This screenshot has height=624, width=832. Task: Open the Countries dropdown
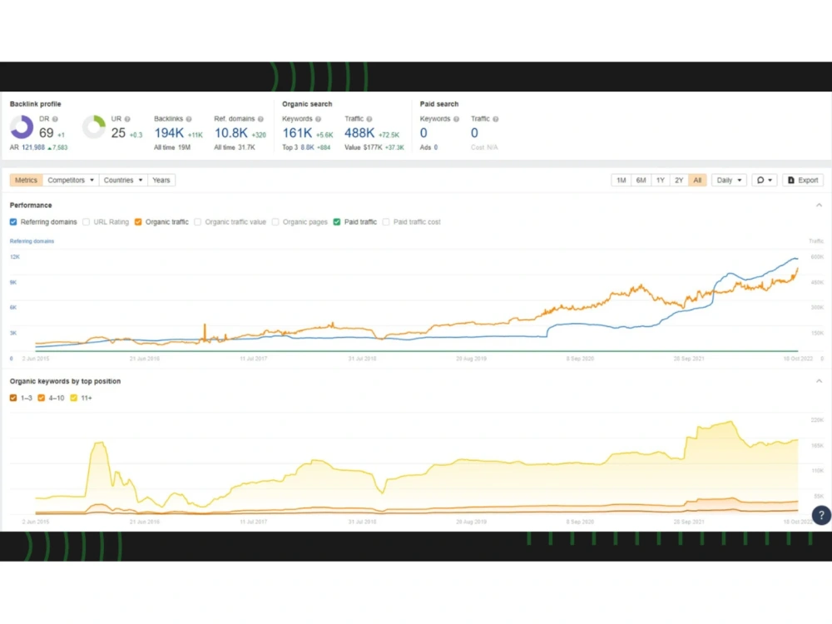123,181
